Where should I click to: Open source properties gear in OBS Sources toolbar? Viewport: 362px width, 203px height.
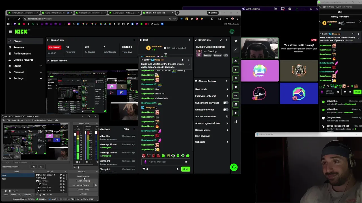(44, 195)
